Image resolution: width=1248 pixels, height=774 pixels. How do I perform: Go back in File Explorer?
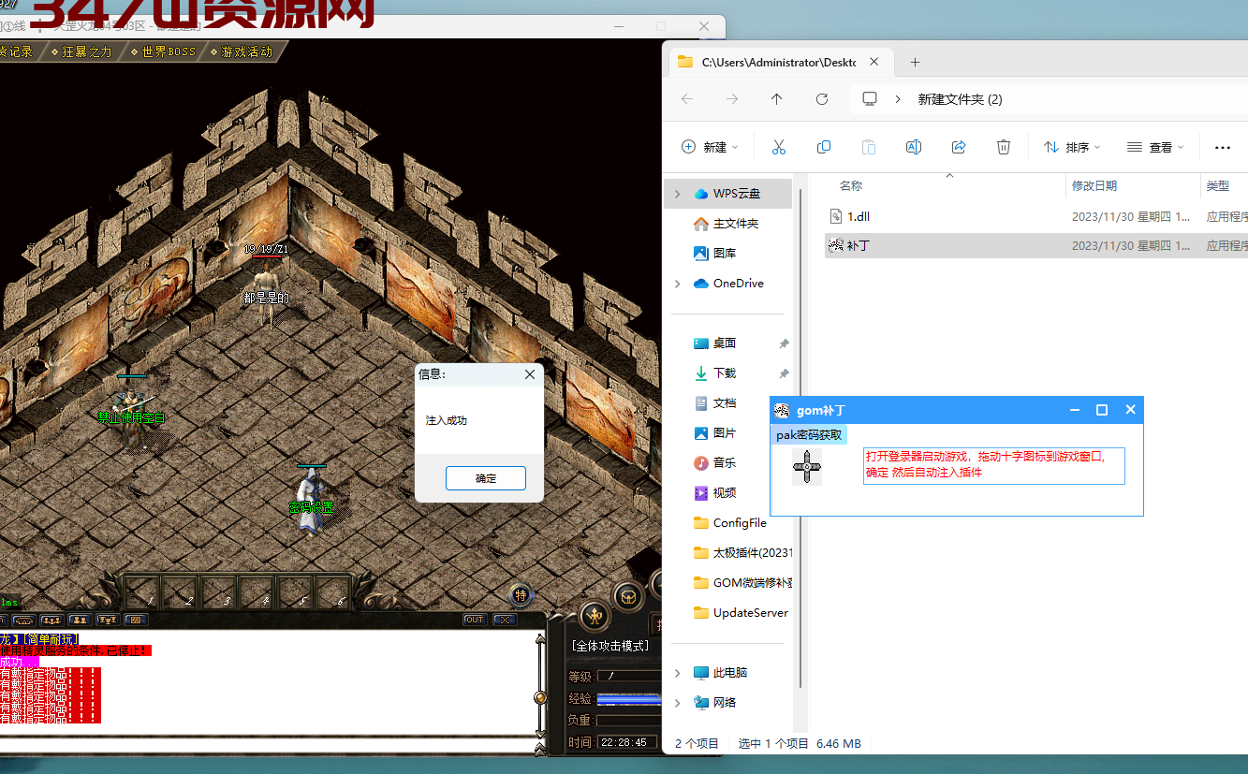(687, 98)
